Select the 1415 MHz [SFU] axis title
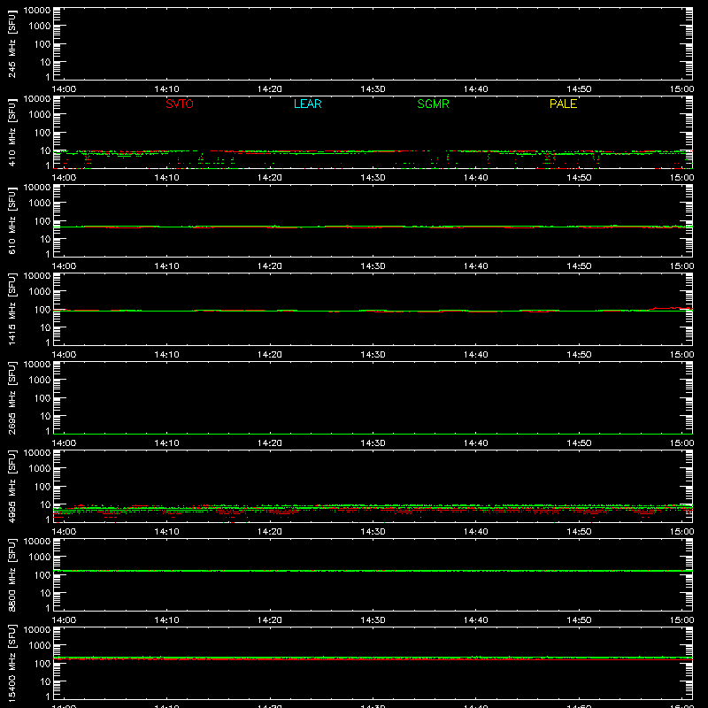The image size is (708, 708). point(12,309)
